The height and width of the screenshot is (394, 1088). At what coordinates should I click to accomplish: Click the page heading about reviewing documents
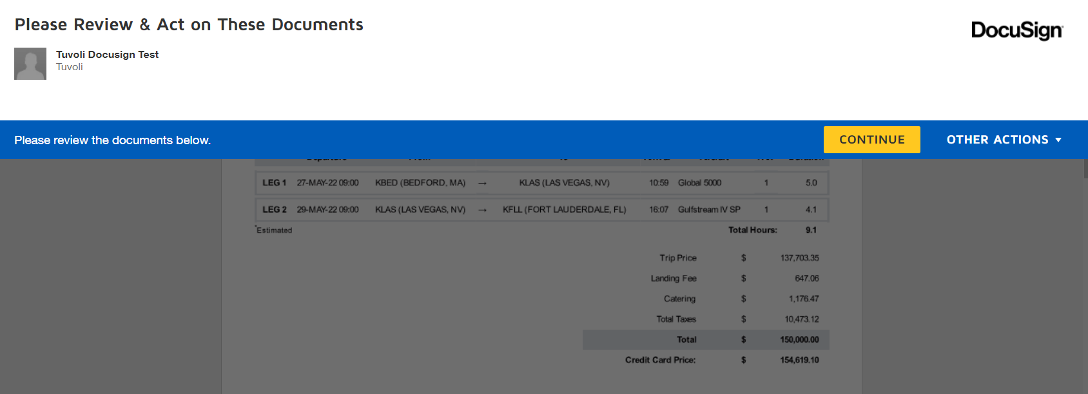189,24
